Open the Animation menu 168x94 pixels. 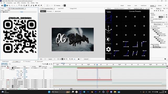(x=24, y=3)
